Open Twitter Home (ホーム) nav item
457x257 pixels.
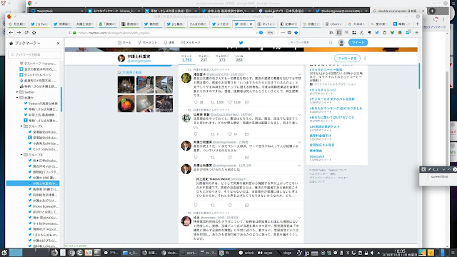(x=124, y=43)
